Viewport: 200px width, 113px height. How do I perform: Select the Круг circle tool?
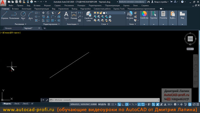23,15
